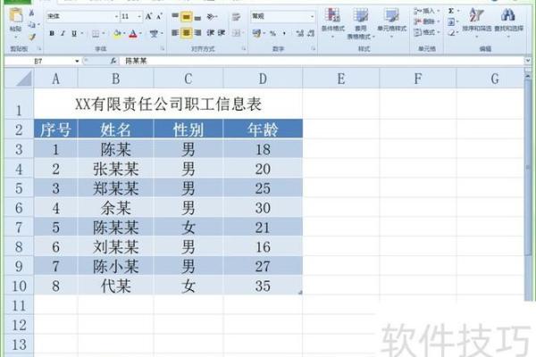Expand the formula bar

pos(528,61)
